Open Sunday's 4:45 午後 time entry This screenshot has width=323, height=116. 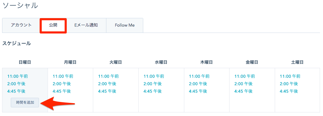coord(16,91)
